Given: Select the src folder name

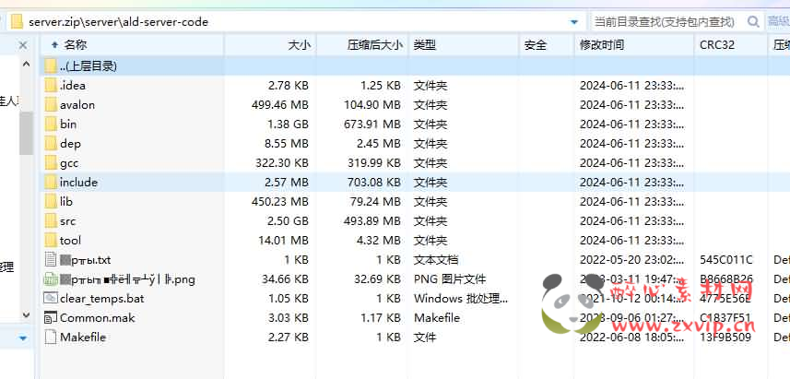Looking at the screenshot, I should [67, 220].
